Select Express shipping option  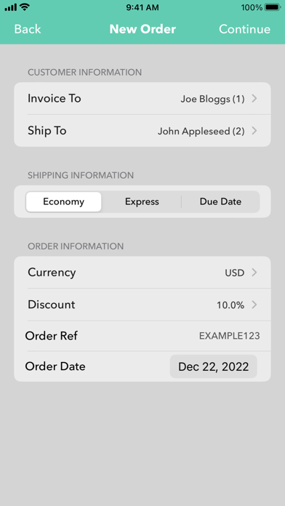coord(142,201)
